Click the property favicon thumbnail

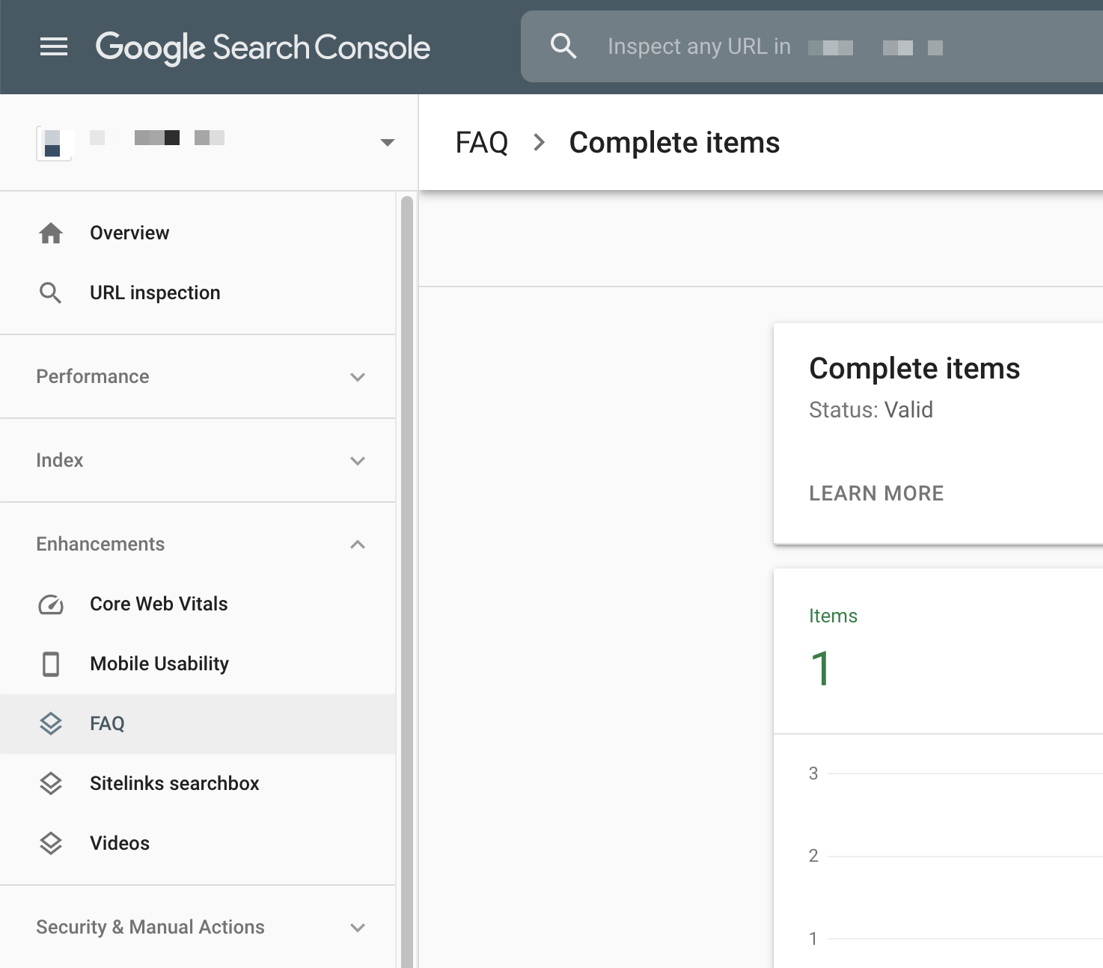pos(54,143)
